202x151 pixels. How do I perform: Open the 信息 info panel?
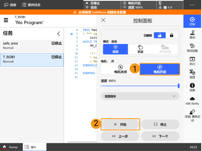pyautogui.click(x=192, y=87)
